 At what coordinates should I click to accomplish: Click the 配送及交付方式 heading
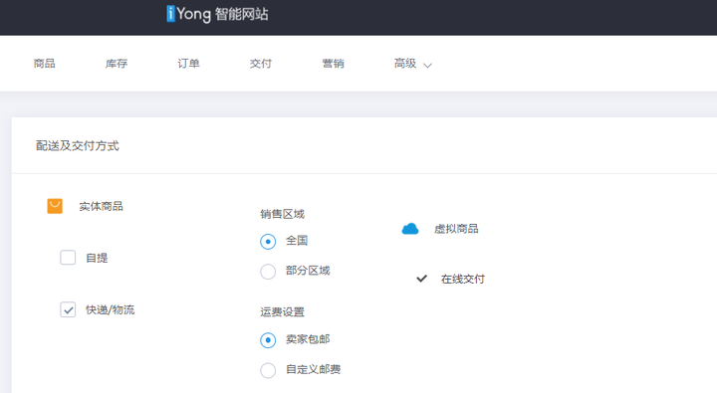(78, 146)
